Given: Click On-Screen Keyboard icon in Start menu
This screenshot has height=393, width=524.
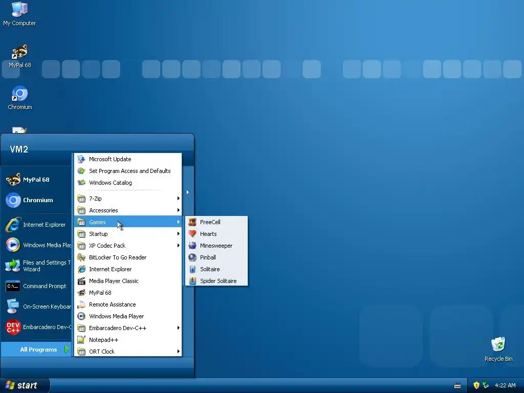Looking at the screenshot, I should (13, 307).
